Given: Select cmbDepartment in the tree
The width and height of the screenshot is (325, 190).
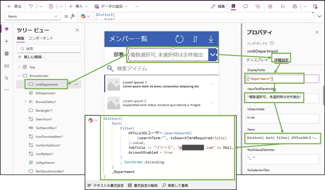Looking at the screenshot, I should point(47,84).
